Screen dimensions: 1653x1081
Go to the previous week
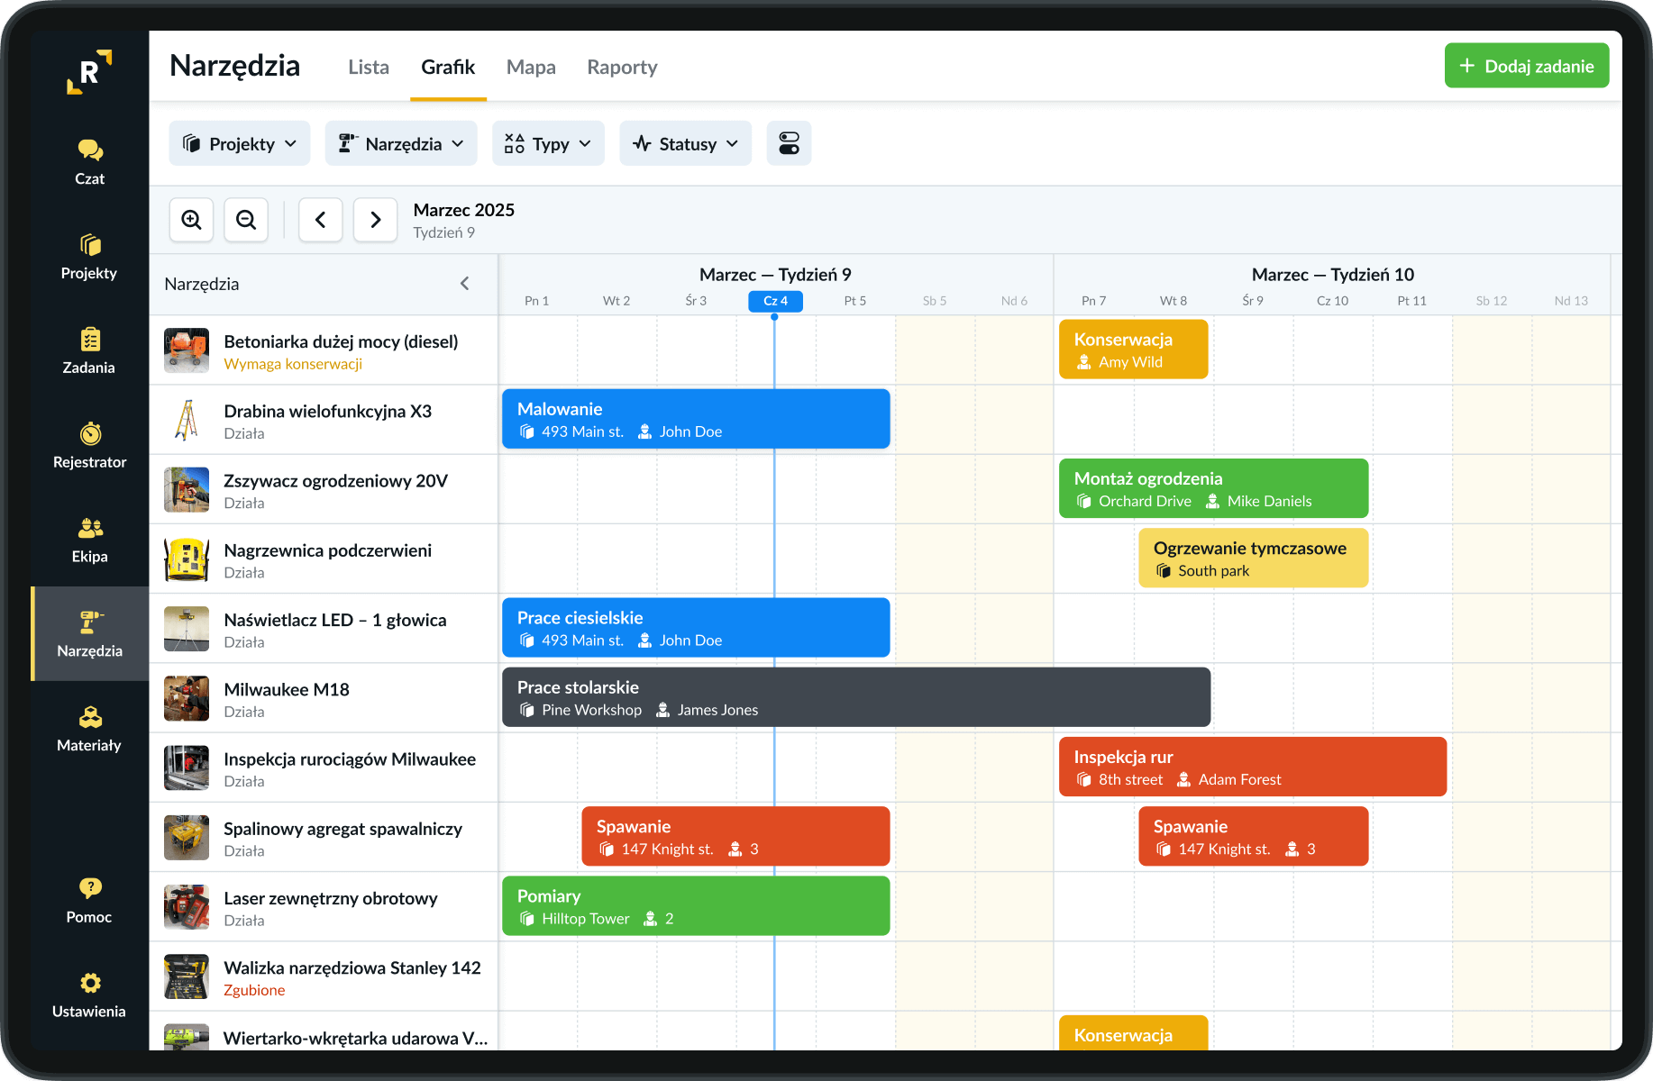point(320,220)
